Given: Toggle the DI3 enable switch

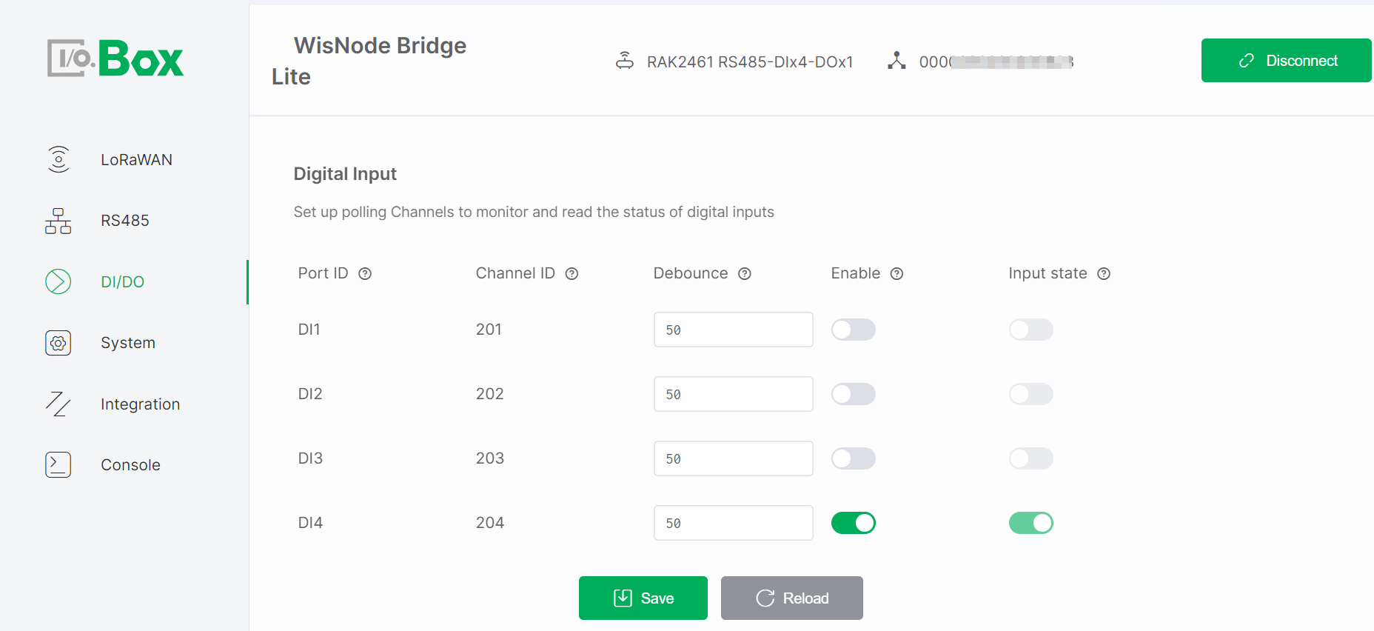Looking at the screenshot, I should click(x=853, y=458).
